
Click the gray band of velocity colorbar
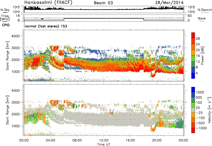193,110
